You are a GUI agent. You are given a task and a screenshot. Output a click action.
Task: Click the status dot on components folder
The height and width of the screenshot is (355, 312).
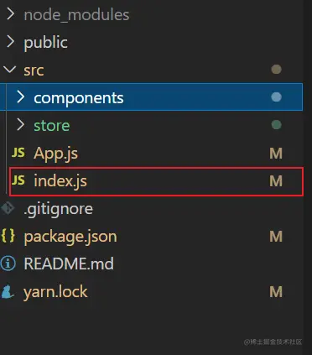pos(276,97)
